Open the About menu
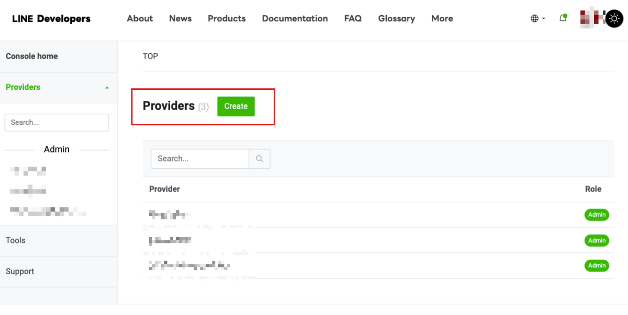Viewport: 628px width, 315px height. pos(140,18)
